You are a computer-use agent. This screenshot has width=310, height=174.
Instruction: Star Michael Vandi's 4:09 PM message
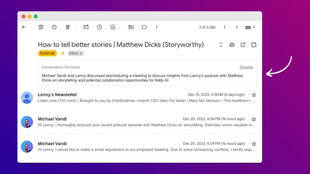tap(254, 144)
